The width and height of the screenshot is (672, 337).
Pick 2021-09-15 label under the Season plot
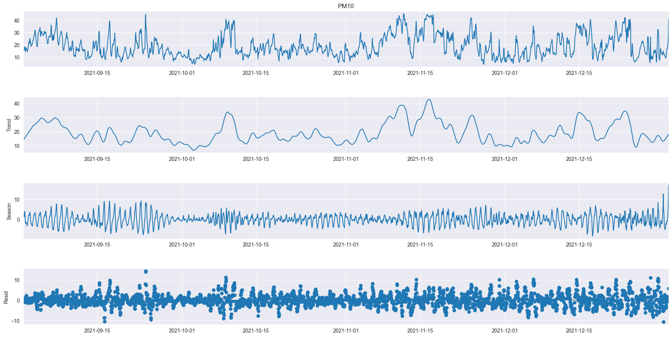click(x=97, y=245)
